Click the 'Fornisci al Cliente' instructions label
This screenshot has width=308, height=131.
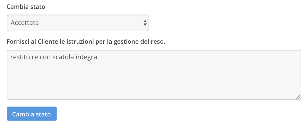(x=86, y=42)
